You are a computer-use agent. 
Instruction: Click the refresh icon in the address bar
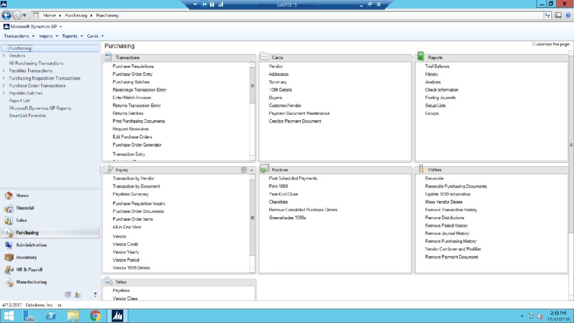(x=548, y=16)
